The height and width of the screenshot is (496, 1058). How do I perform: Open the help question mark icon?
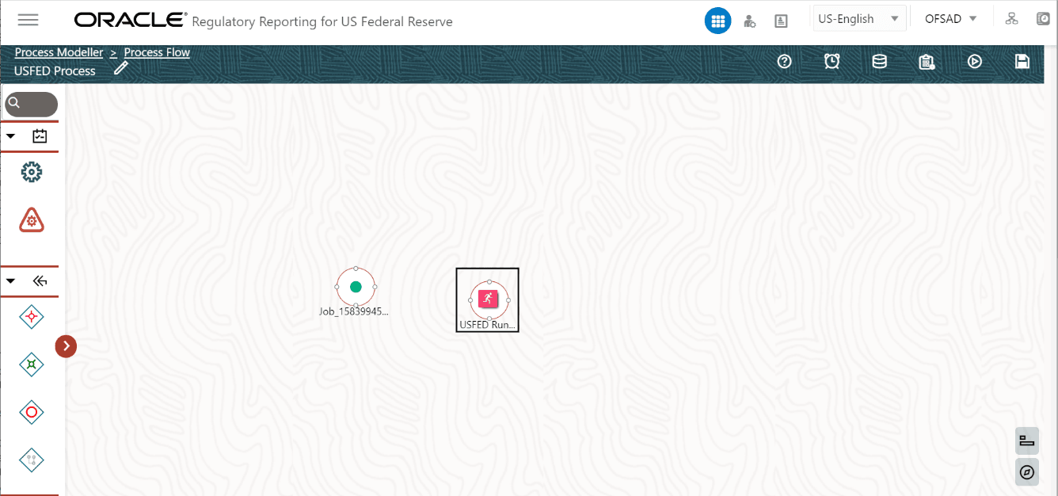785,61
